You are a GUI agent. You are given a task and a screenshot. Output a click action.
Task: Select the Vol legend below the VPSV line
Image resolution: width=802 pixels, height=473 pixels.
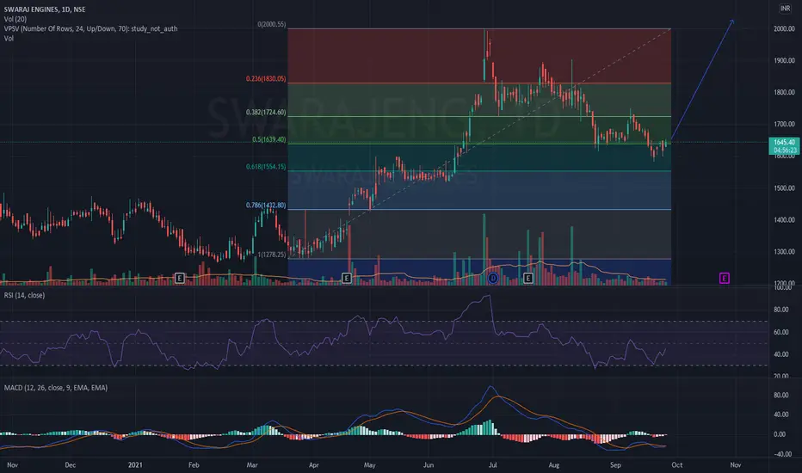pyautogui.click(x=9, y=39)
